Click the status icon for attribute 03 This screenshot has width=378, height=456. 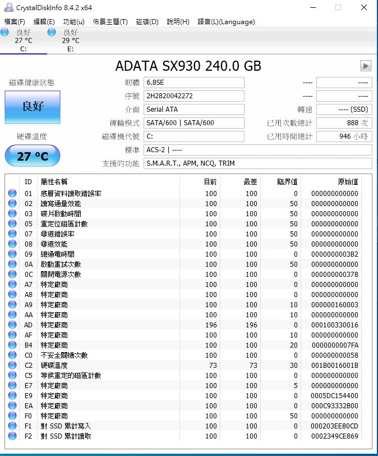pos(12,214)
